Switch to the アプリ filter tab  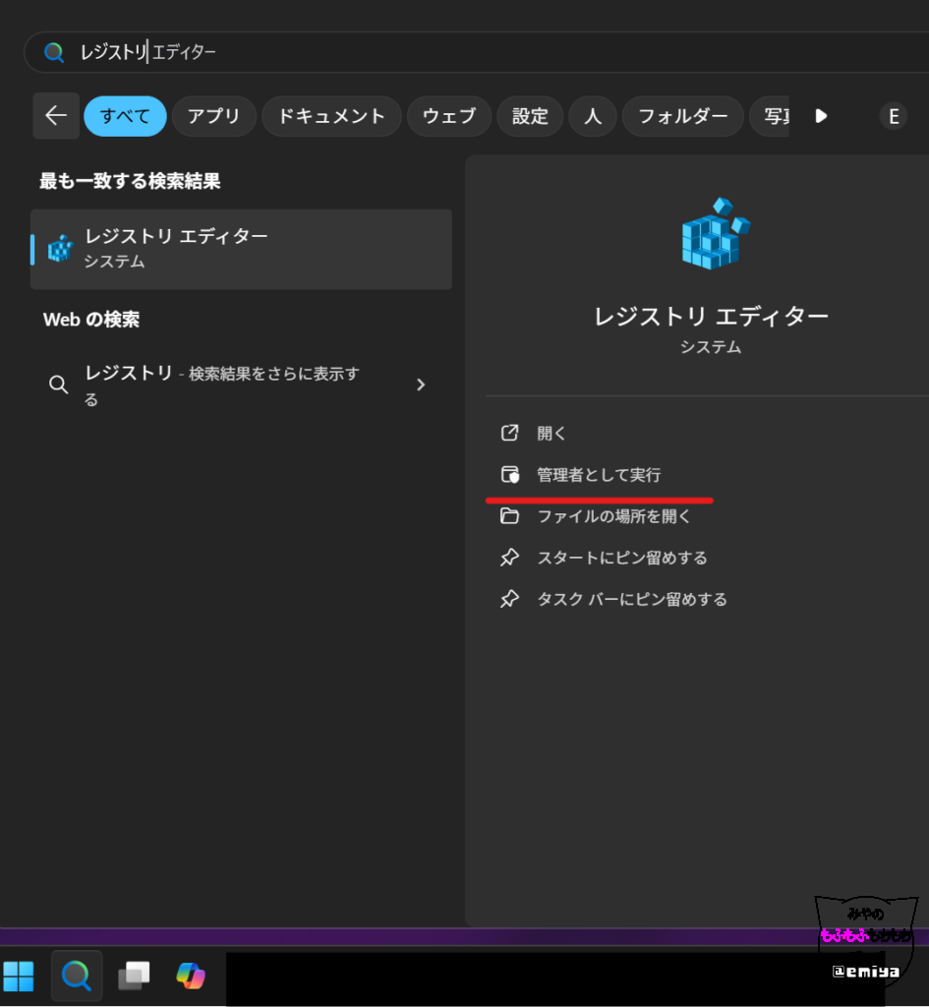click(213, 116)
